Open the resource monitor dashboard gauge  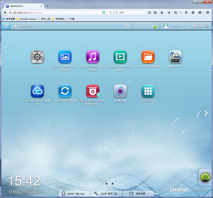tap(205, 177)
